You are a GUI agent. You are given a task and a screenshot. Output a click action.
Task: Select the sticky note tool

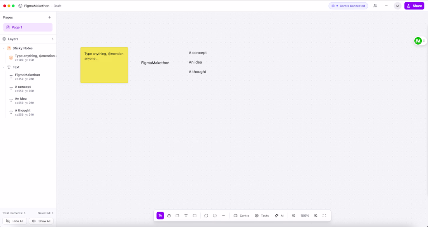pyautogui.click(x=177, y=216)
